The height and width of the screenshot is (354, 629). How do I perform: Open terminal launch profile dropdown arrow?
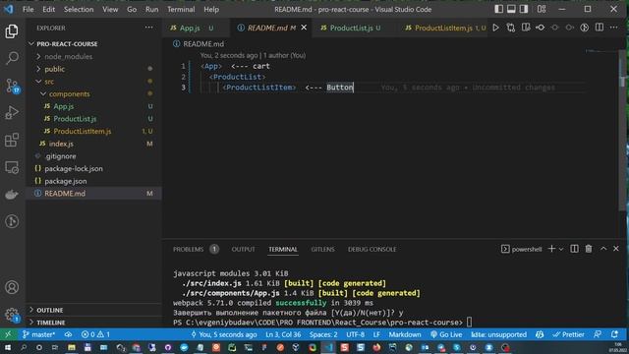click(x=561, y=249)
